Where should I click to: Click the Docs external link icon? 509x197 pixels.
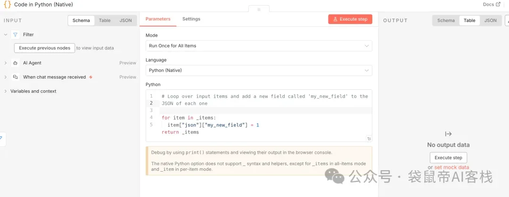tap(498, 4)
